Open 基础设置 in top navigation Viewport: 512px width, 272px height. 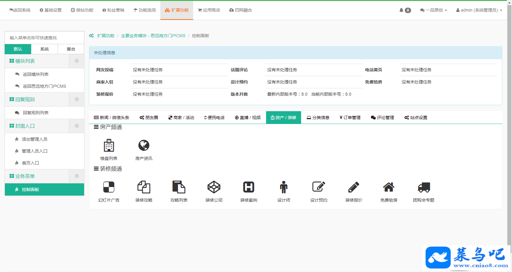click(x=51, y=10)
